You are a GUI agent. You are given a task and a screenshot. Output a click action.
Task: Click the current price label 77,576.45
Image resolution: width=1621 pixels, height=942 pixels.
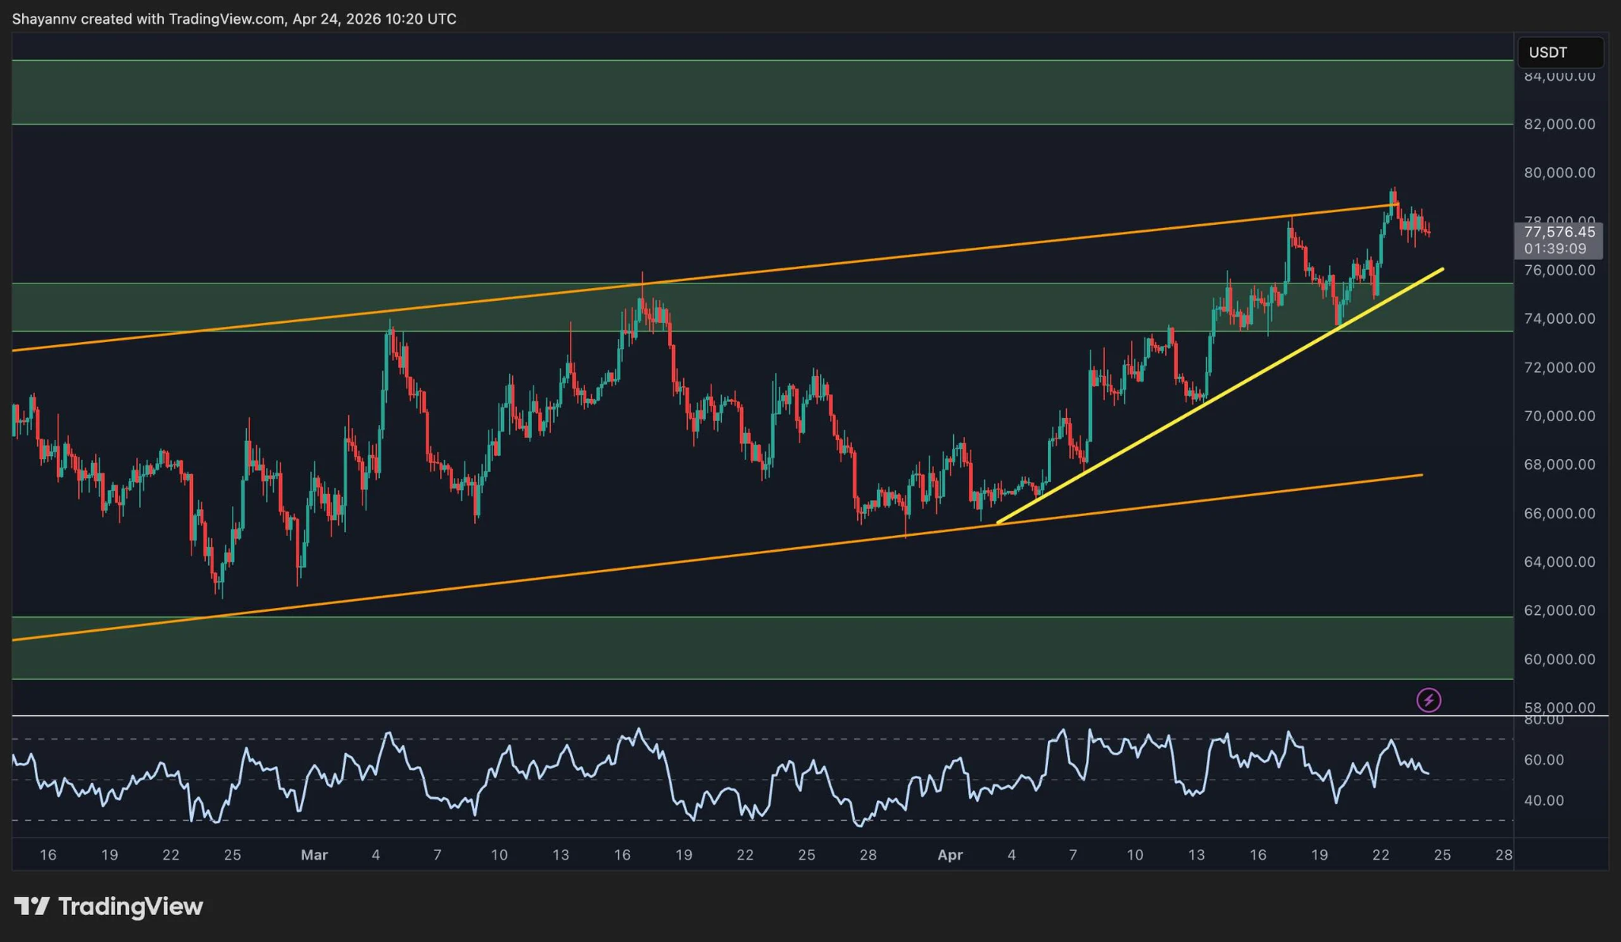click(x=1559, y=230)
